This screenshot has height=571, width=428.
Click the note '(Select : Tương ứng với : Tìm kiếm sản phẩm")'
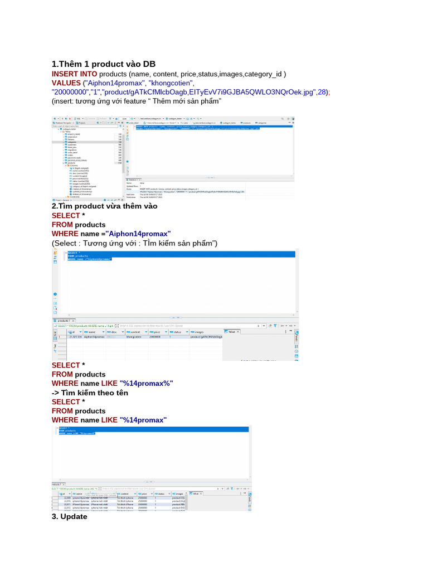tap(134, 243)
